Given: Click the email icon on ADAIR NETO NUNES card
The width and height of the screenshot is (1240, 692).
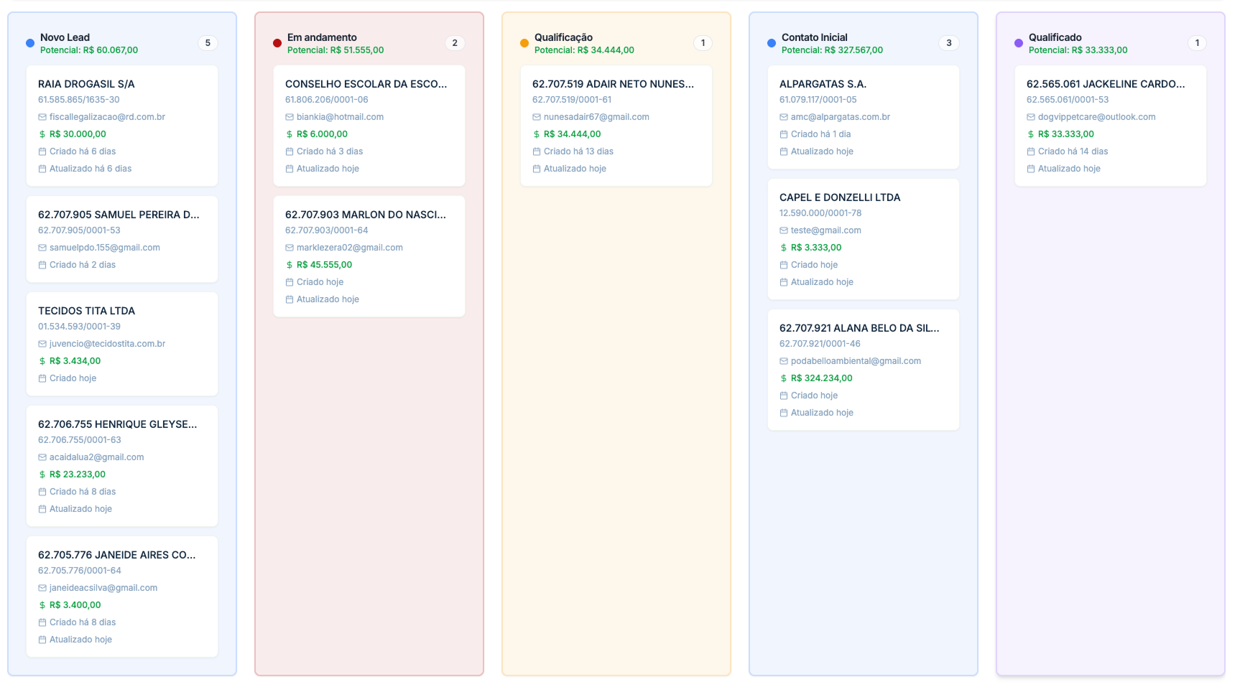Looking at the screenshot, I should coord(536,116).
